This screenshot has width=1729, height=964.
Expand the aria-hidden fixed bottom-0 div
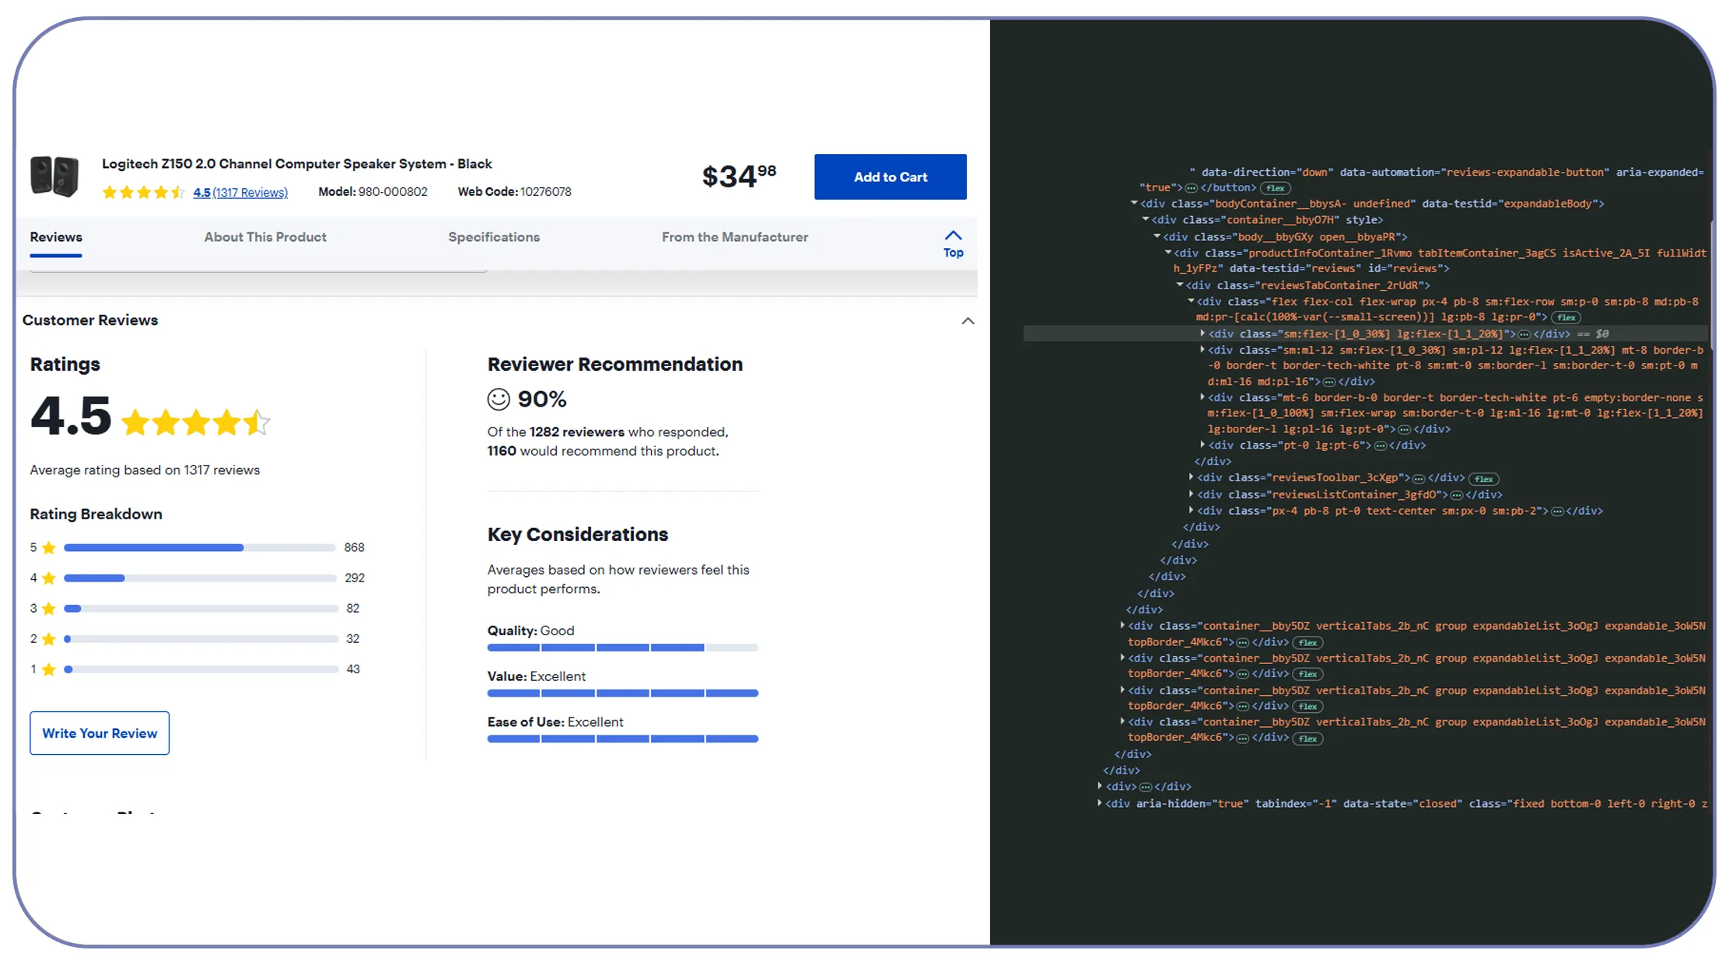pyautogui.click(x=1099, y=803)
